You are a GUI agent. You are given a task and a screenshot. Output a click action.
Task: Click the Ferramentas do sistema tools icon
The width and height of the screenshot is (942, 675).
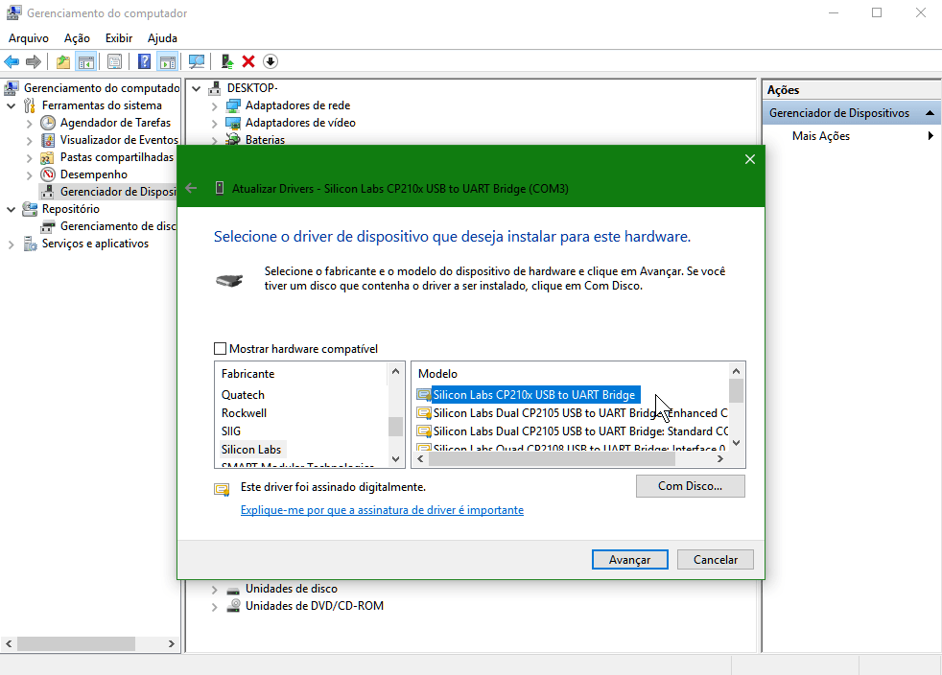click(30, 105)
